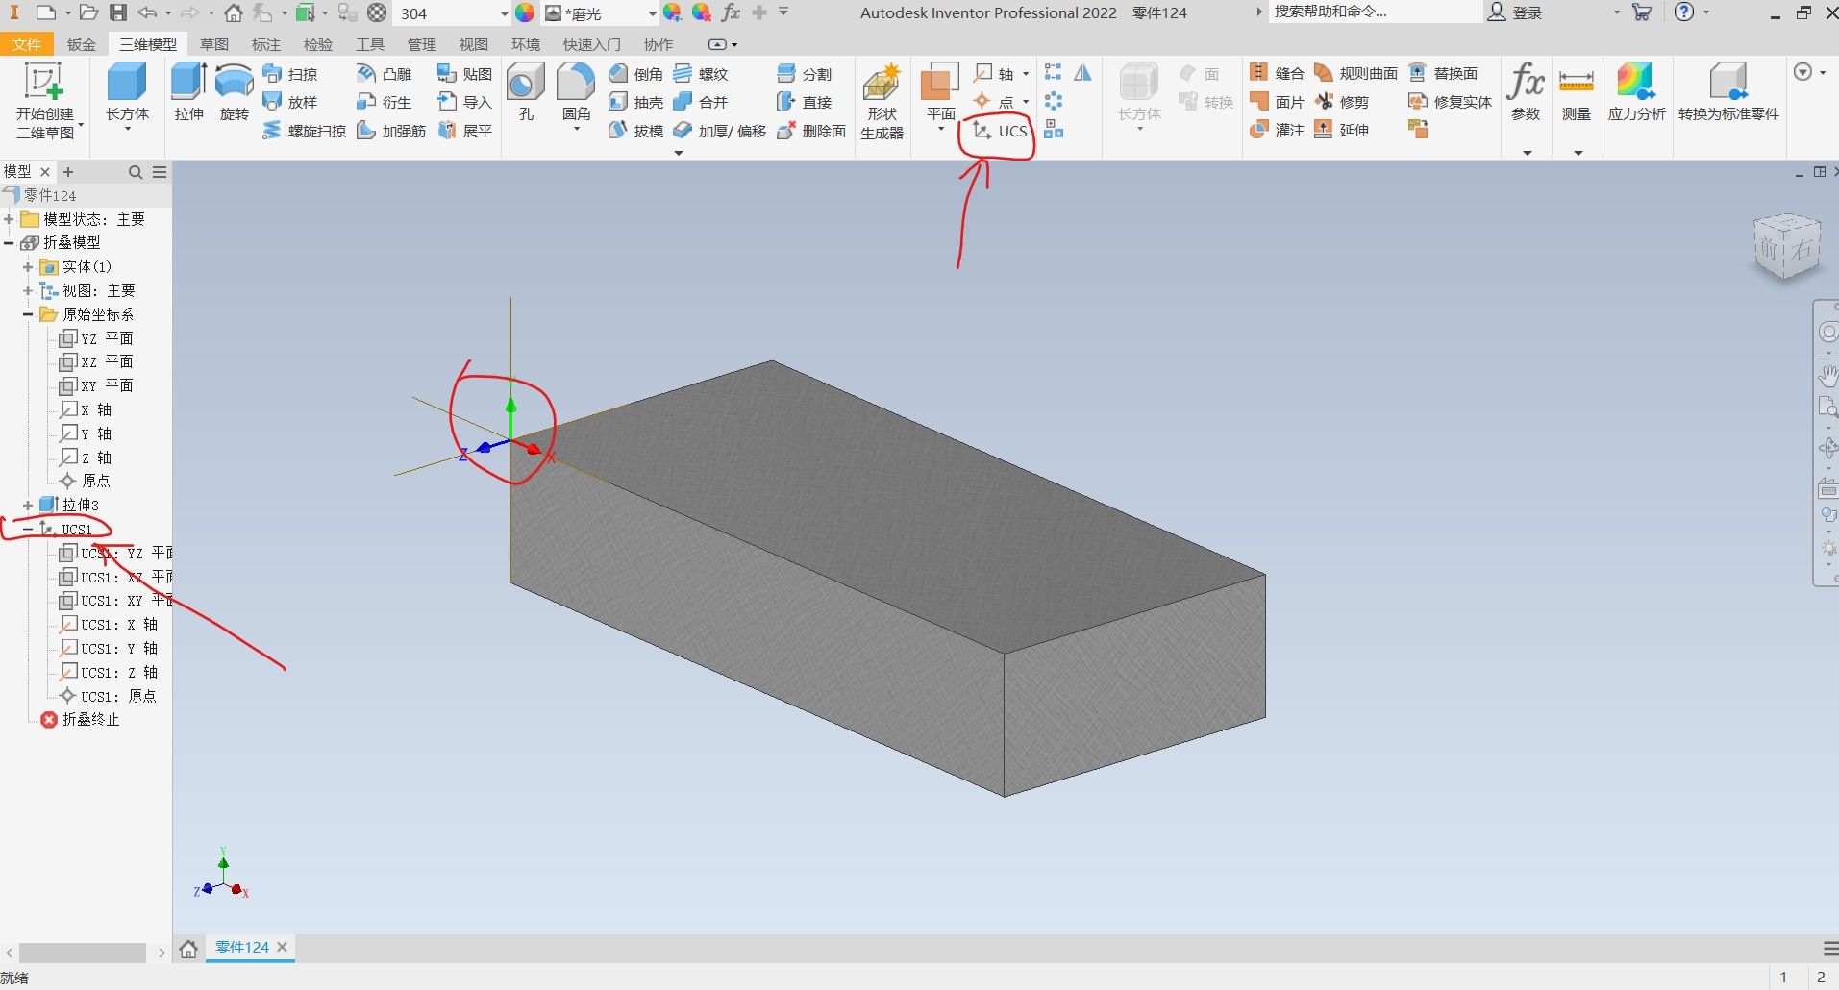Click the 折叠终止 end of folded marker
The height and width of the screenshot is (990, 1839).
point(80,719)
